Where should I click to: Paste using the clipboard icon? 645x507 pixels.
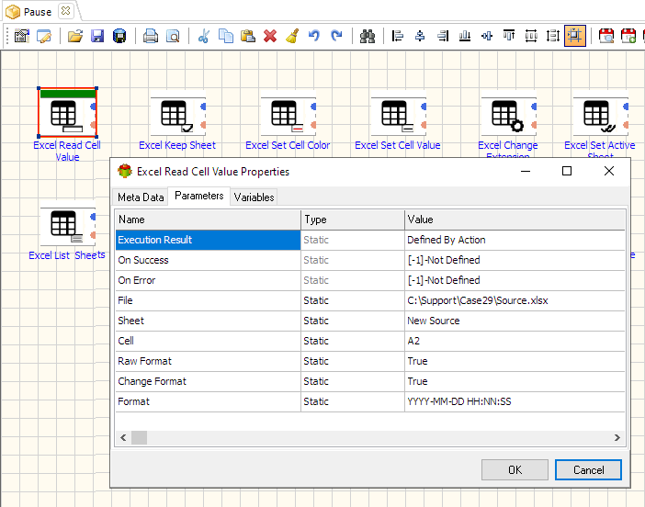(248, 36)
